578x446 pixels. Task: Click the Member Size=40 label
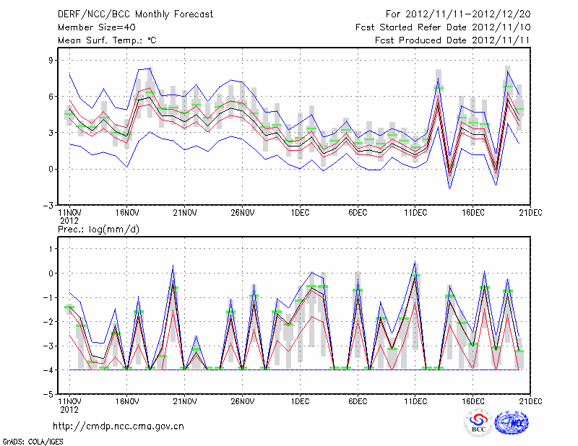coord(91,27)
